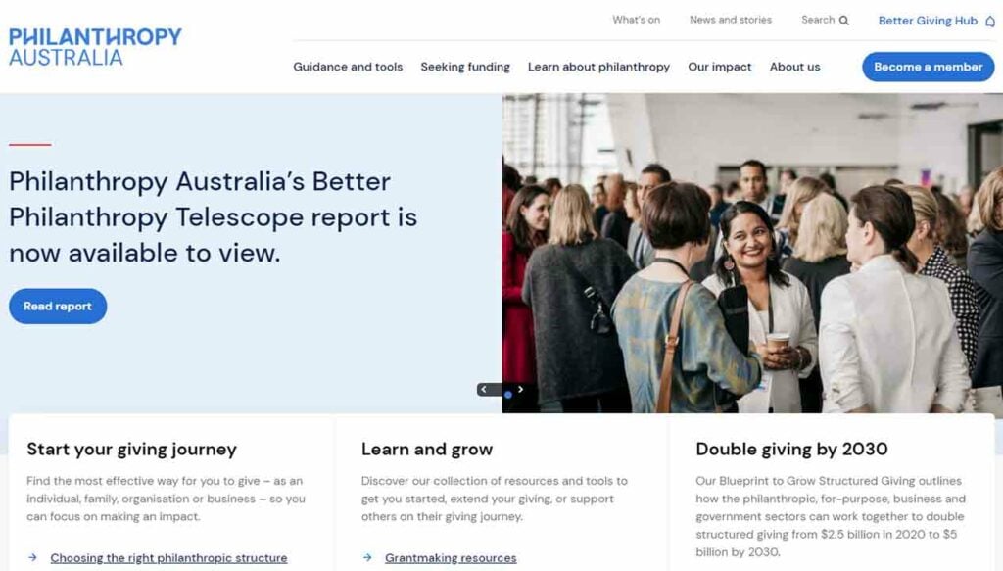Select the blue carousel indicator dot

click(x=508, y=395)
